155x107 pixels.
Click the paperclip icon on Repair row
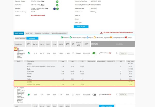point(100,95)
